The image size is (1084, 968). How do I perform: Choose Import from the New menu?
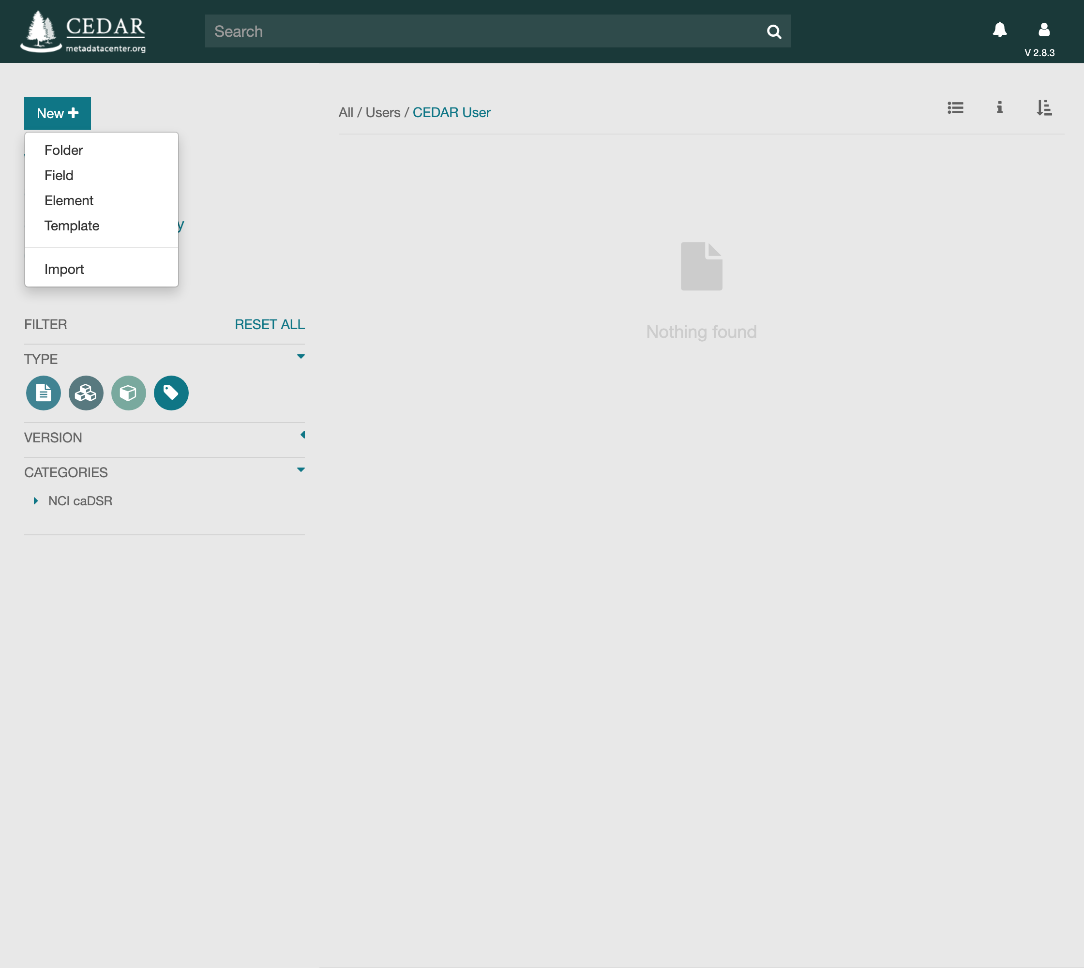(x=102, y=269)
